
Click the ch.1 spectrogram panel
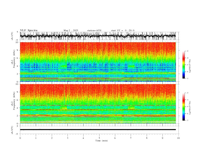tap(98, 62)
